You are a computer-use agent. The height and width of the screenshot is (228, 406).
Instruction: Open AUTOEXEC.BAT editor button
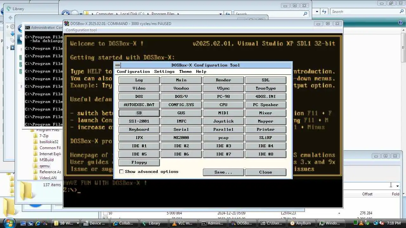139,105
